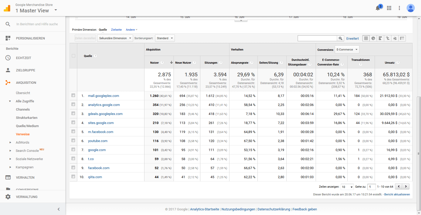Viewport: 421px width, 215px height.
Task: Select the Verweise menu item
Action: (x=23, y=134)
